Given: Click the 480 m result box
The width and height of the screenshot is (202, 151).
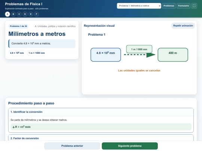Looking at the screenshot, I should [173, 54].
